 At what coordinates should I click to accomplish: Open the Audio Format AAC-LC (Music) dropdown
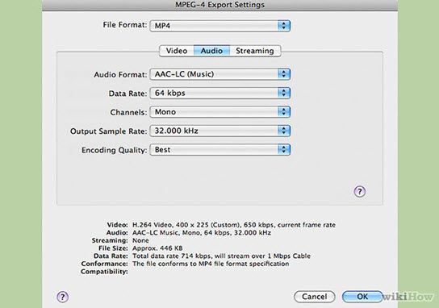point(220,74)
